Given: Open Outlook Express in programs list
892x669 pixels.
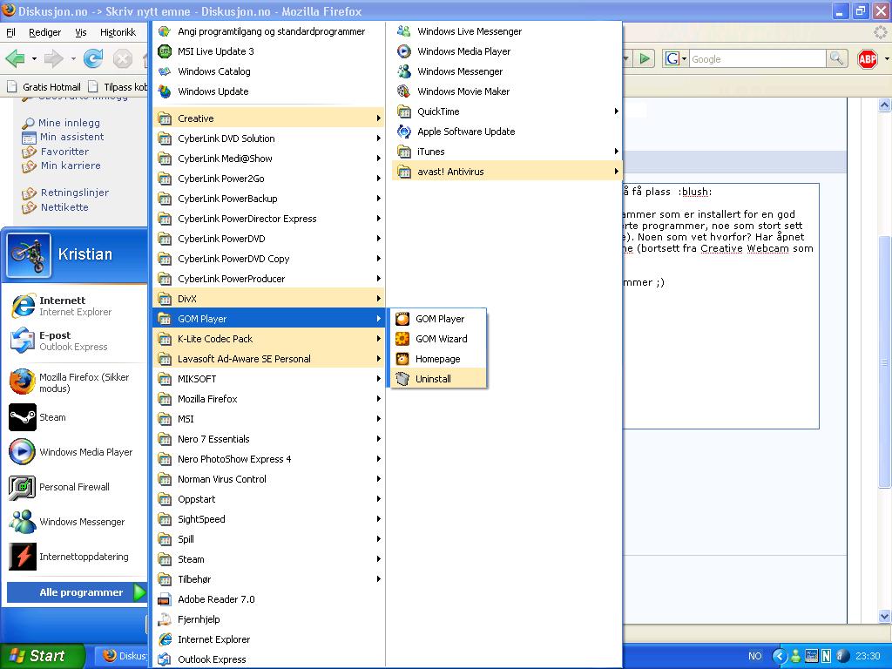Looking at the screenshot, I should [268, 659].
